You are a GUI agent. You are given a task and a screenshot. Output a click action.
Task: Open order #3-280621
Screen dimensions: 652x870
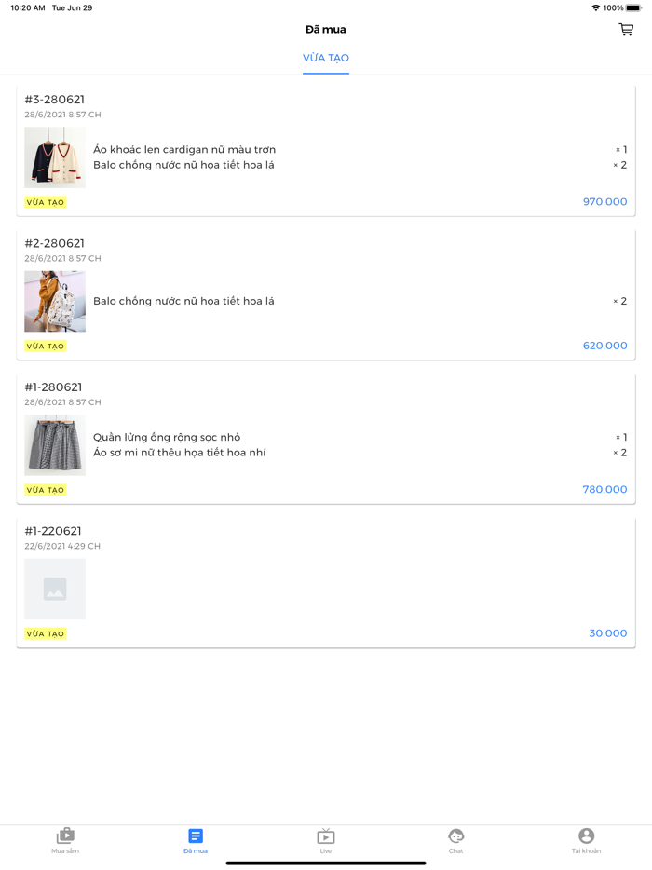point(55,100)
